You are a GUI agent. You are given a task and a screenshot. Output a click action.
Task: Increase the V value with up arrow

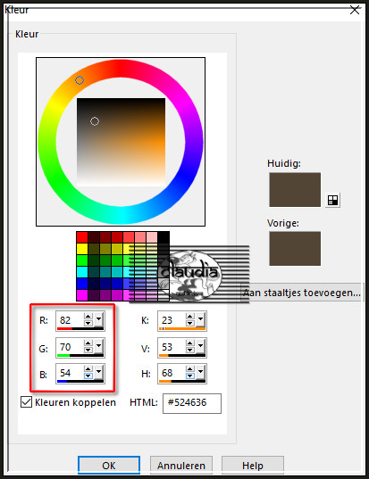[x=190, y=343]
